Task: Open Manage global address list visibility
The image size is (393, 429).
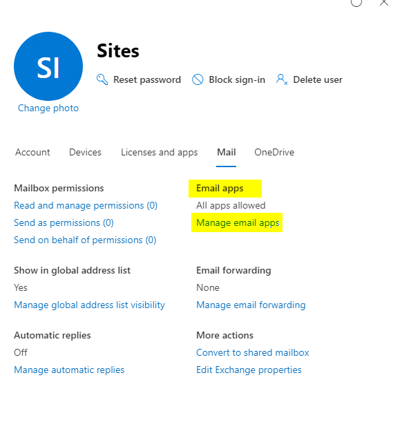Action: click(89, 305)
